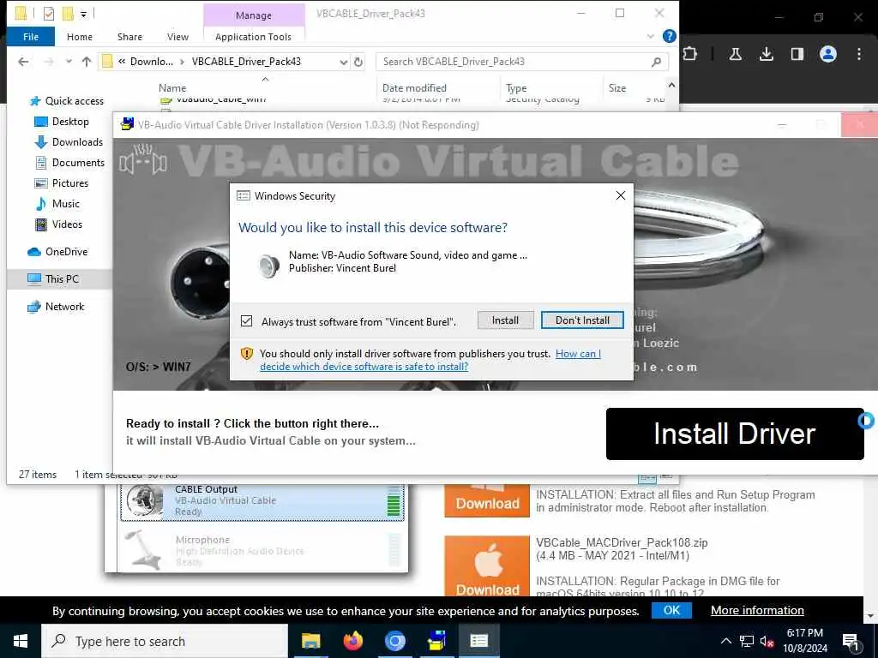This screenshot has width=878, height=658.
Task: Refresh the VBCABLE_Driver_Pack43 folder
Action: pyautogui.click(x=358, y=62)
